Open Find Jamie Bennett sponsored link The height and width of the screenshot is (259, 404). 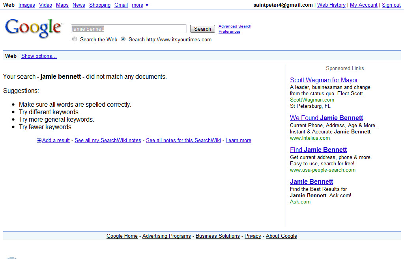318,150
